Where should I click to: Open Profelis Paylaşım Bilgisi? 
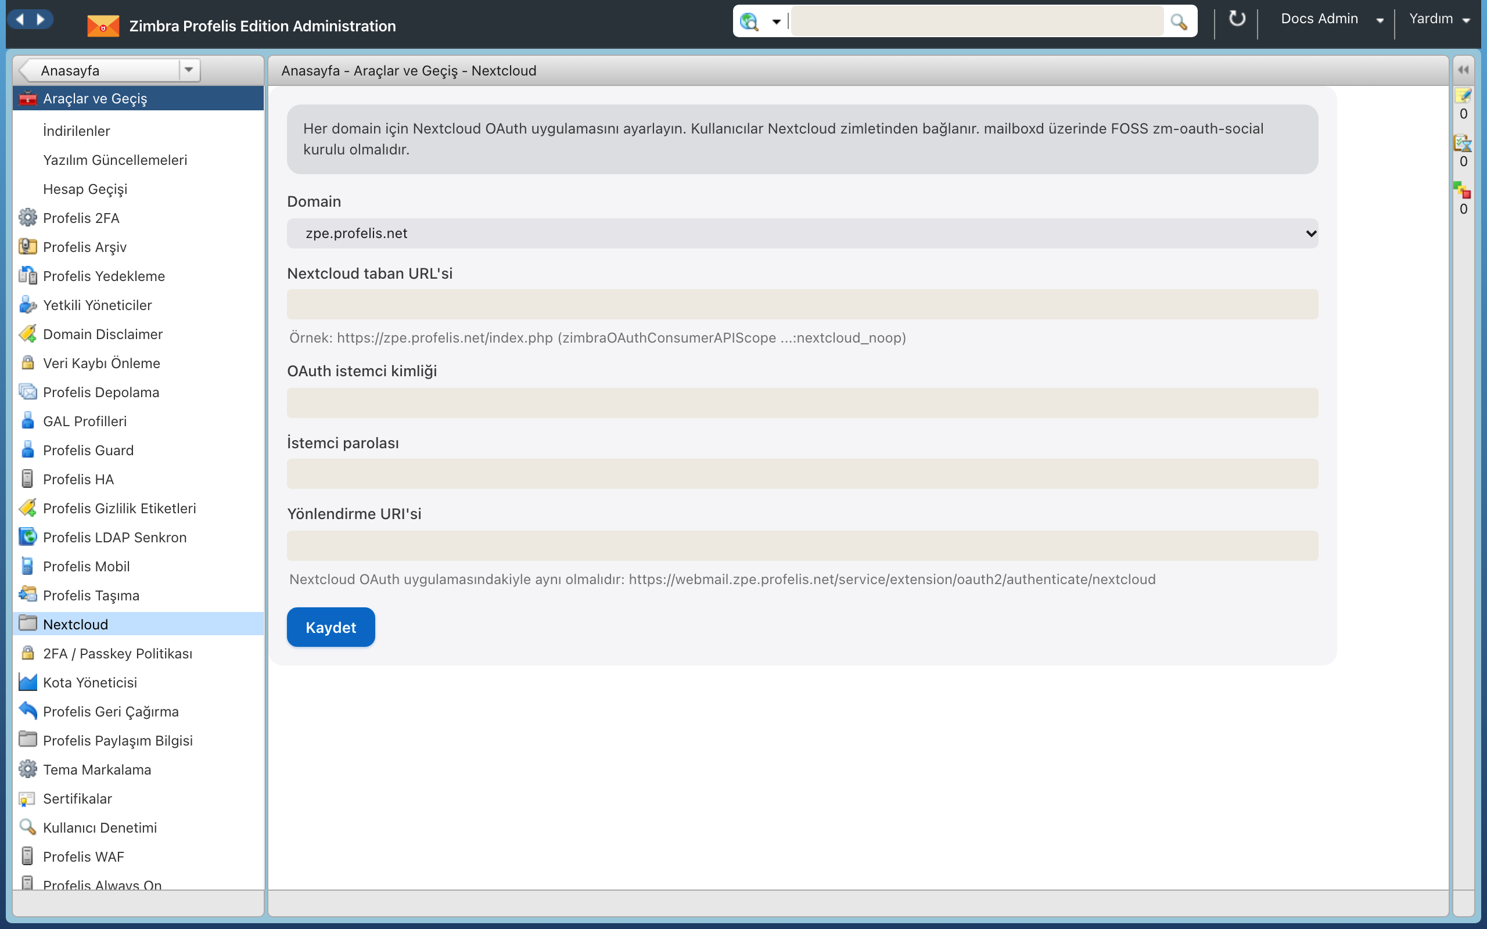pyautogui.click(x=117, y=740)
